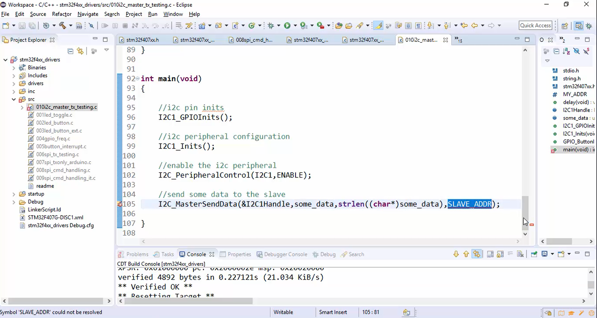
Task: Click the Save All toolbar icon
Action: [32, 26]
